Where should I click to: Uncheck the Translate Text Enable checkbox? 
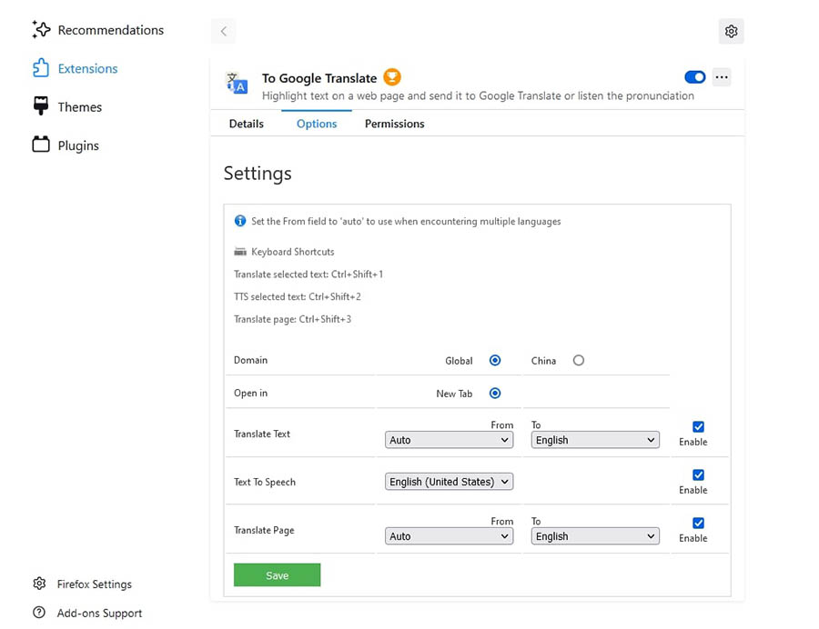pyautogui.click(x=698, y=427)
